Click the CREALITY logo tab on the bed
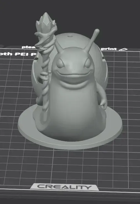This screenshot has height=204, width=140. 64,187
